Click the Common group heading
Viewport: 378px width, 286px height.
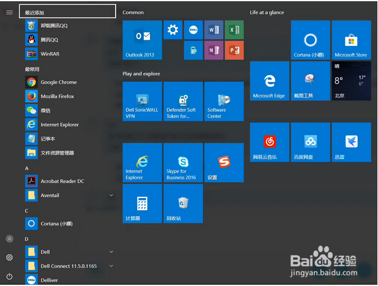133,12
